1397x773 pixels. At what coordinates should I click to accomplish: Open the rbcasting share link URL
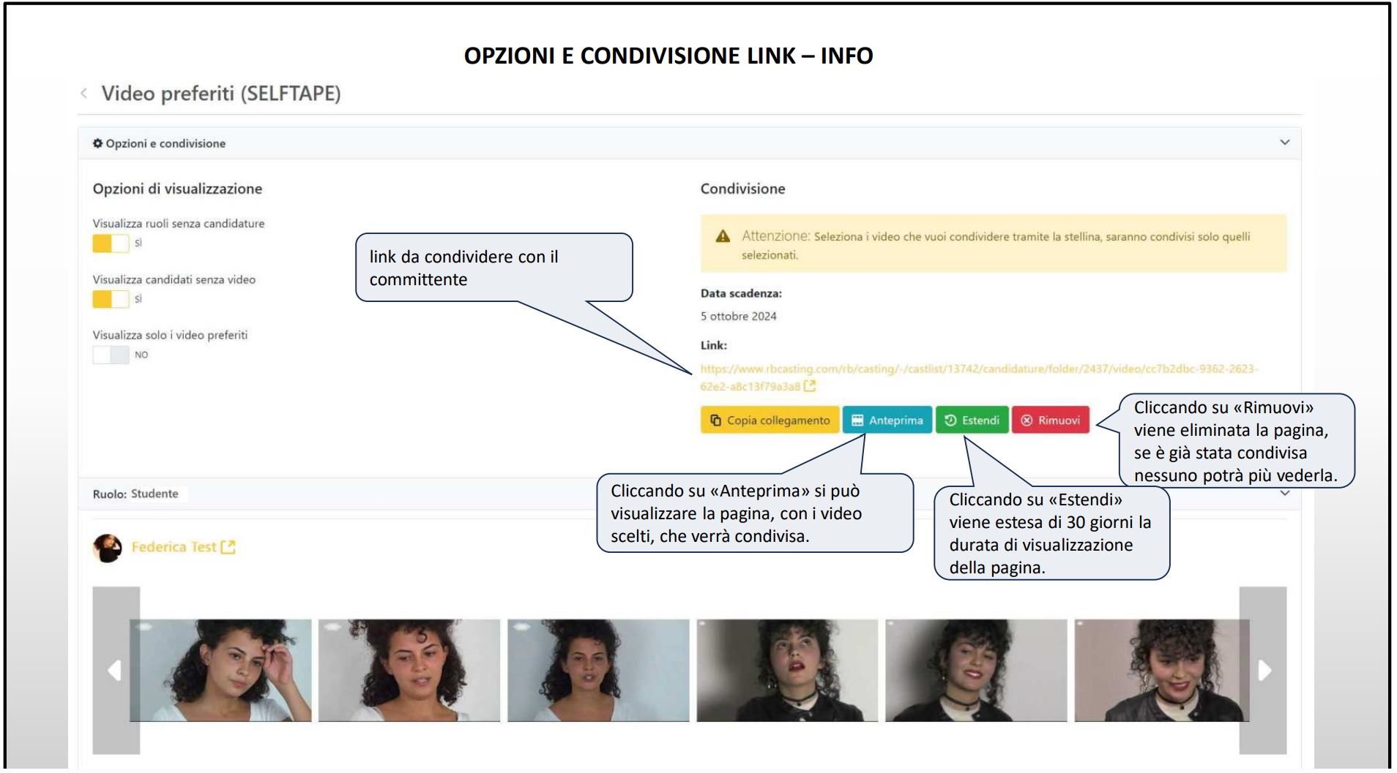(x=979, y=377)
